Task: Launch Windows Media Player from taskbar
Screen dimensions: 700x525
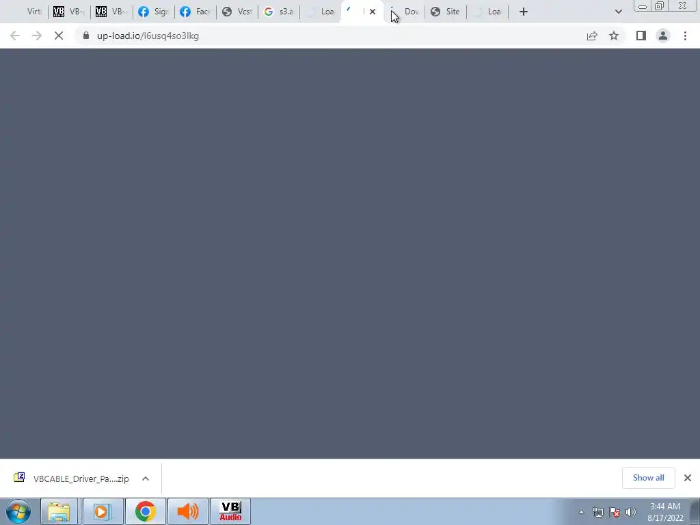Action: point(103,511)
